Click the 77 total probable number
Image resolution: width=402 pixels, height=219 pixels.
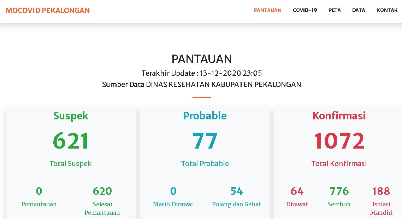pyautogui.click(x=205, y=141)
